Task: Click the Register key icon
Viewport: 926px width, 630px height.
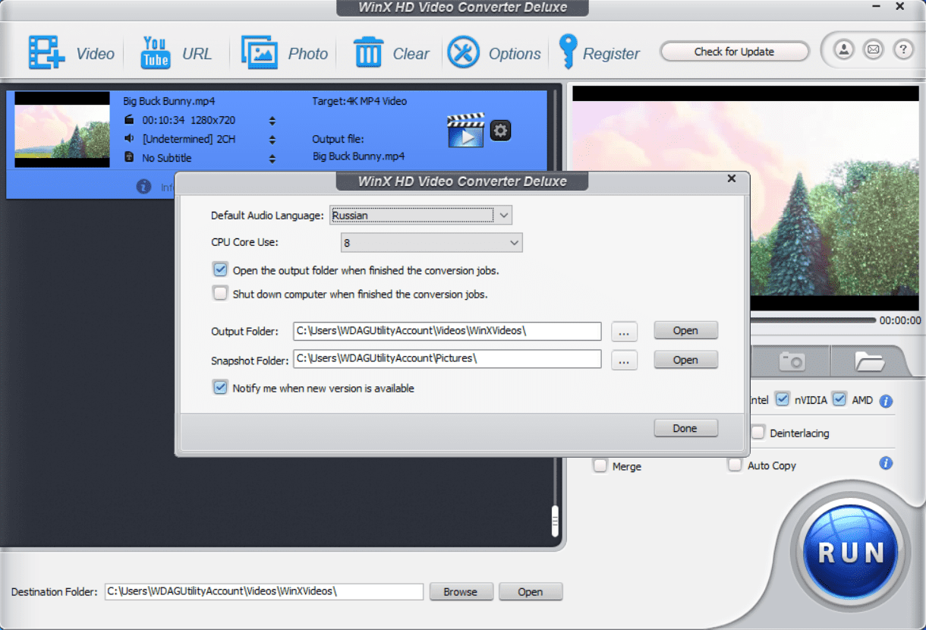Action: tap(568, 52)
